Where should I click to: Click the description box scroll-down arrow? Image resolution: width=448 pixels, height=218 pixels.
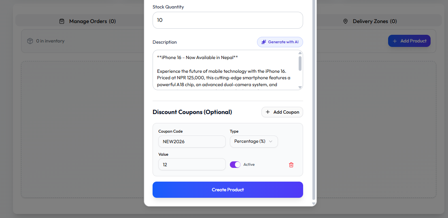click(300, 87)
